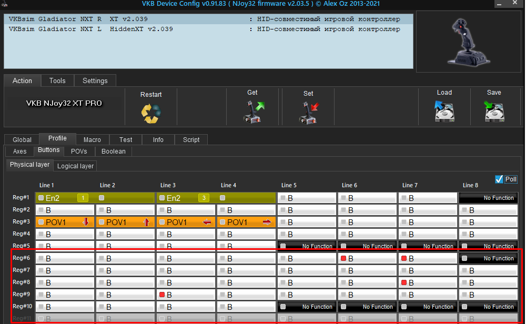Open the POVs sub-tab

click(x=79, y=151)
